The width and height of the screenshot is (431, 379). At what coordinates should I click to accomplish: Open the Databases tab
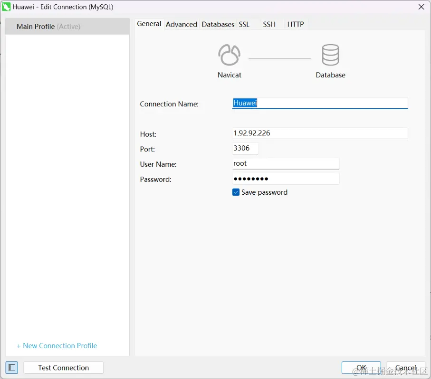point(218,24)
